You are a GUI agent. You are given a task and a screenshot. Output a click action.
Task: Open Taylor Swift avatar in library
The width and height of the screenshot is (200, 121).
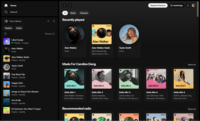click(x=6, y=67)
